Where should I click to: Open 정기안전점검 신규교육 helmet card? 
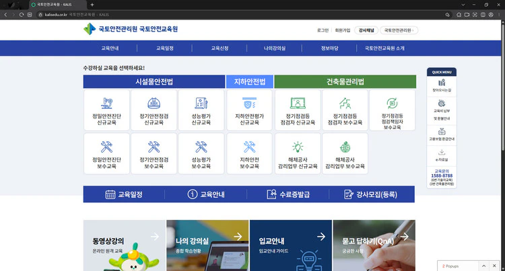point(154,110)
